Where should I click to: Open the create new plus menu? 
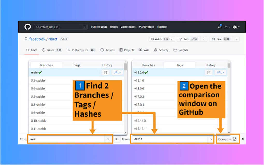226,27
